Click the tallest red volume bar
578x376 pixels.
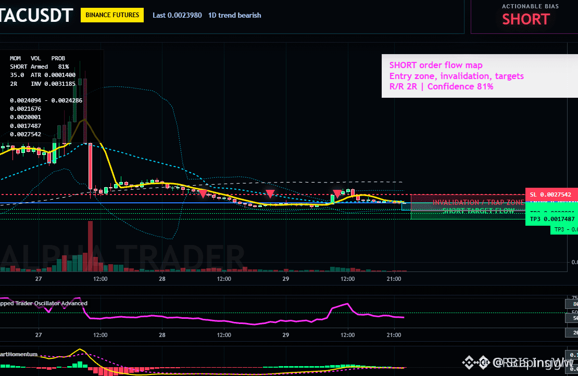pos(90,246)
